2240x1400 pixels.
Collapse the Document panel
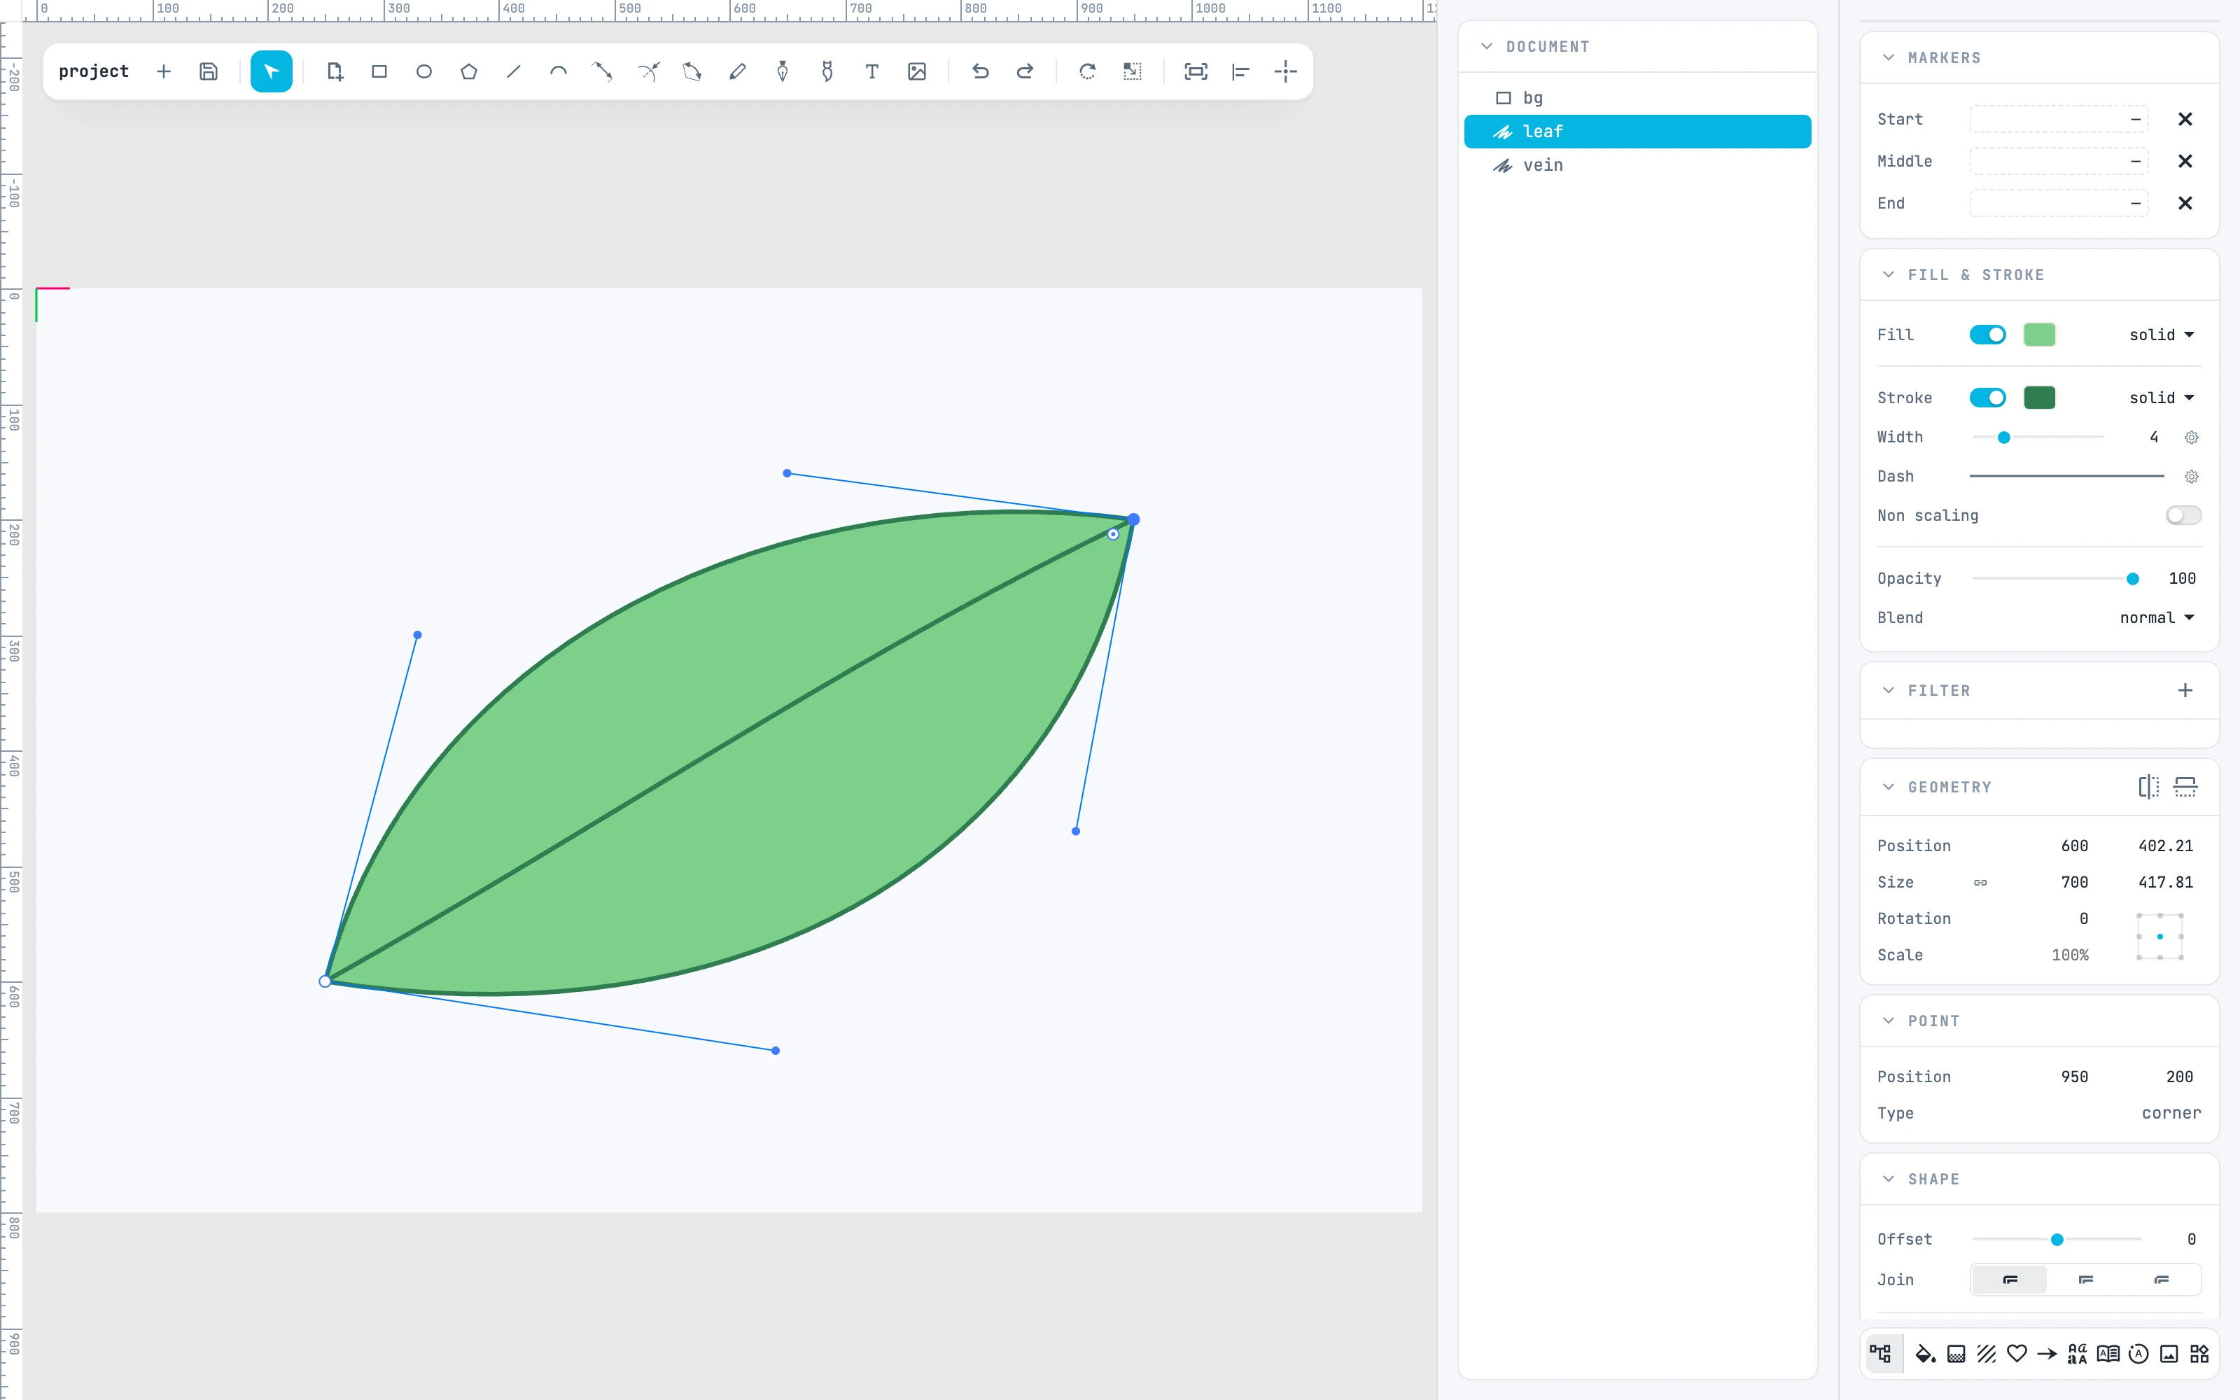tap(1487, 46)
